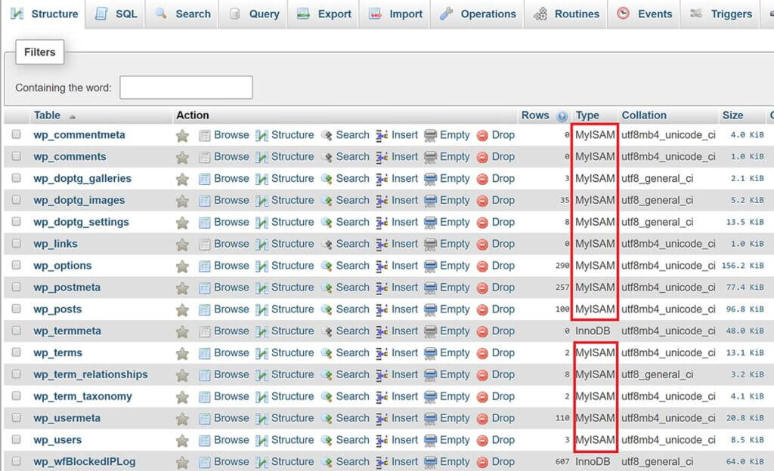Select the wp_wfBlockedIPLog checkbox

[17, 460]
